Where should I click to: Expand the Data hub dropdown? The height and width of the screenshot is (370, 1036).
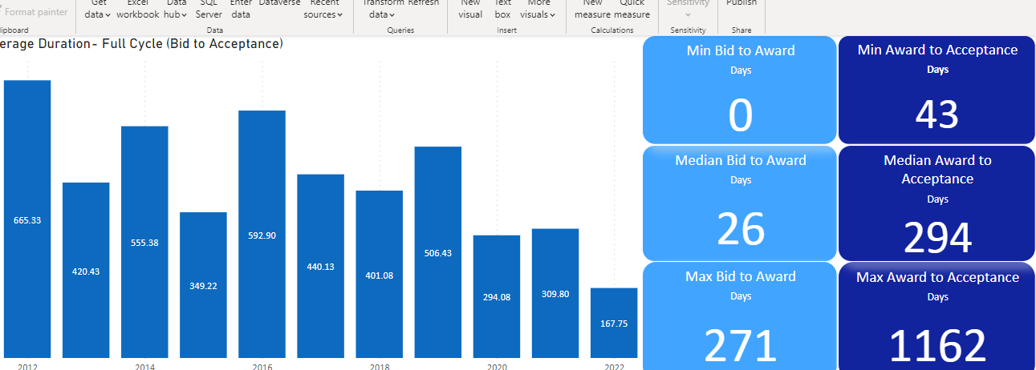click(x=176, y=9)
